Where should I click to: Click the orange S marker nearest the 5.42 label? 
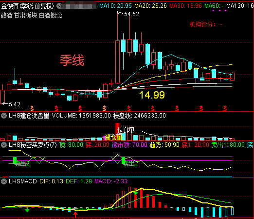pyautogui.click(x=32, y=108)
